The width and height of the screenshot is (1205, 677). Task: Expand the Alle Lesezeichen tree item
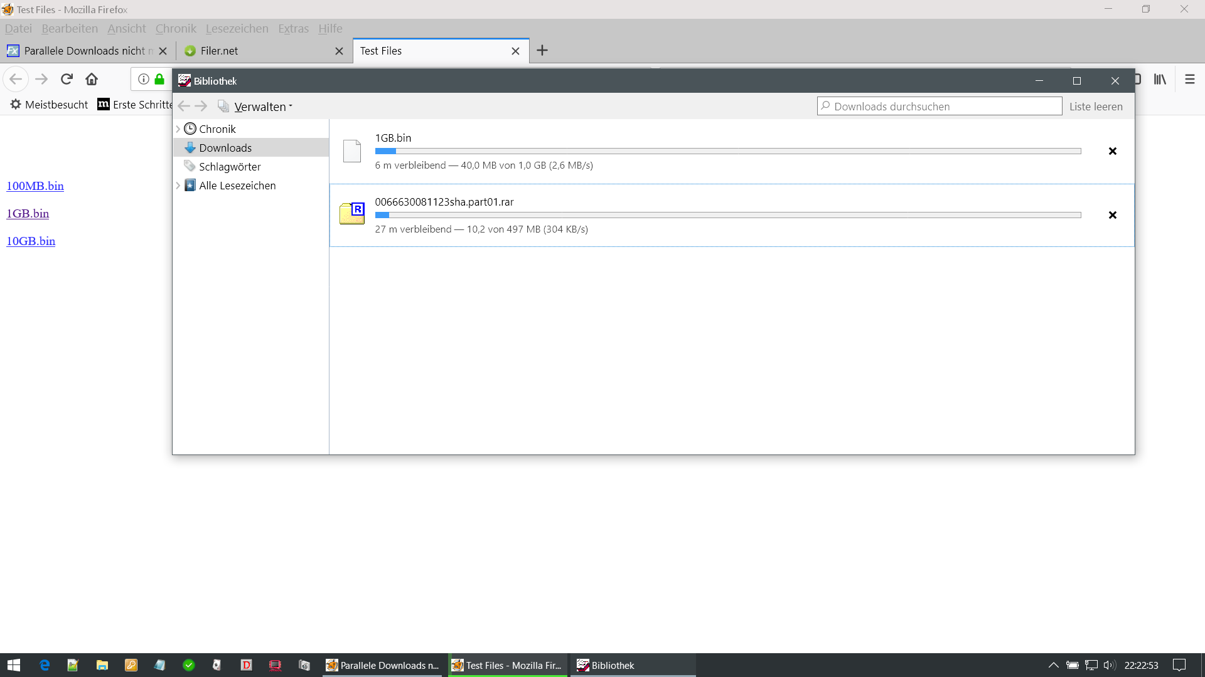click(178, 186)
